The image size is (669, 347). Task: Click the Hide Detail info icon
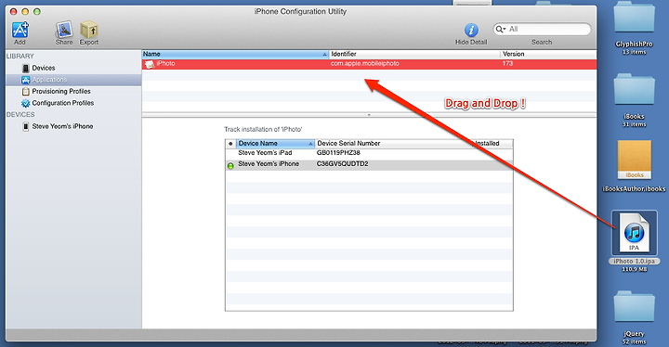pyautogui.click(x=471, y=30)
